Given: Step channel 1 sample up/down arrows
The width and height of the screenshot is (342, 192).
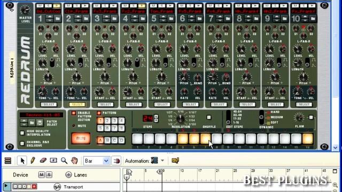Looking at the screenshot, I should (50, 19).
